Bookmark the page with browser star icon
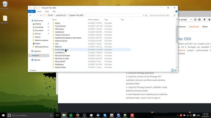211x118 pixels. (x=195, y=20)
